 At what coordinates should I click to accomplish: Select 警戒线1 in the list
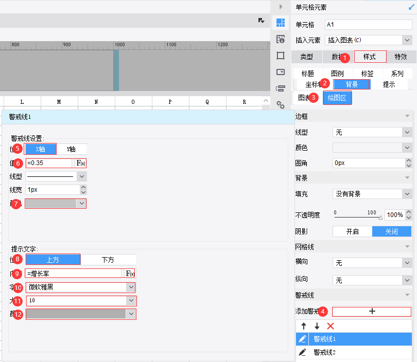[354, 339]
